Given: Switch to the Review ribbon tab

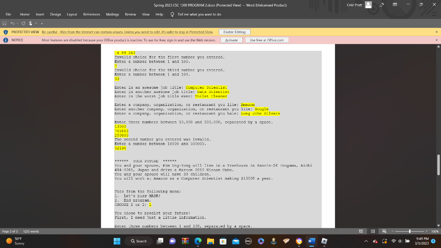Looking at the screenshot, I should click(130, 14).
